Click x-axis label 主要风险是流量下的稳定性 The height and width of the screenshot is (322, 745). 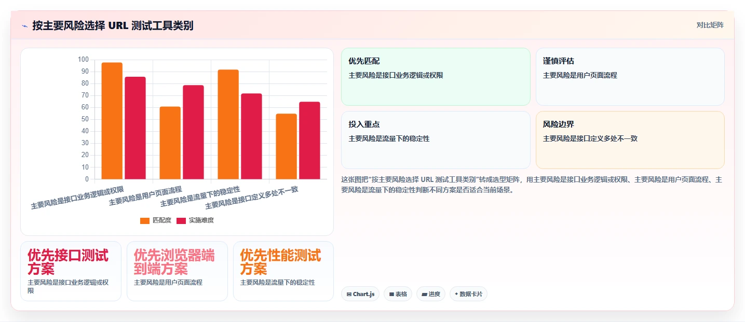200,197
